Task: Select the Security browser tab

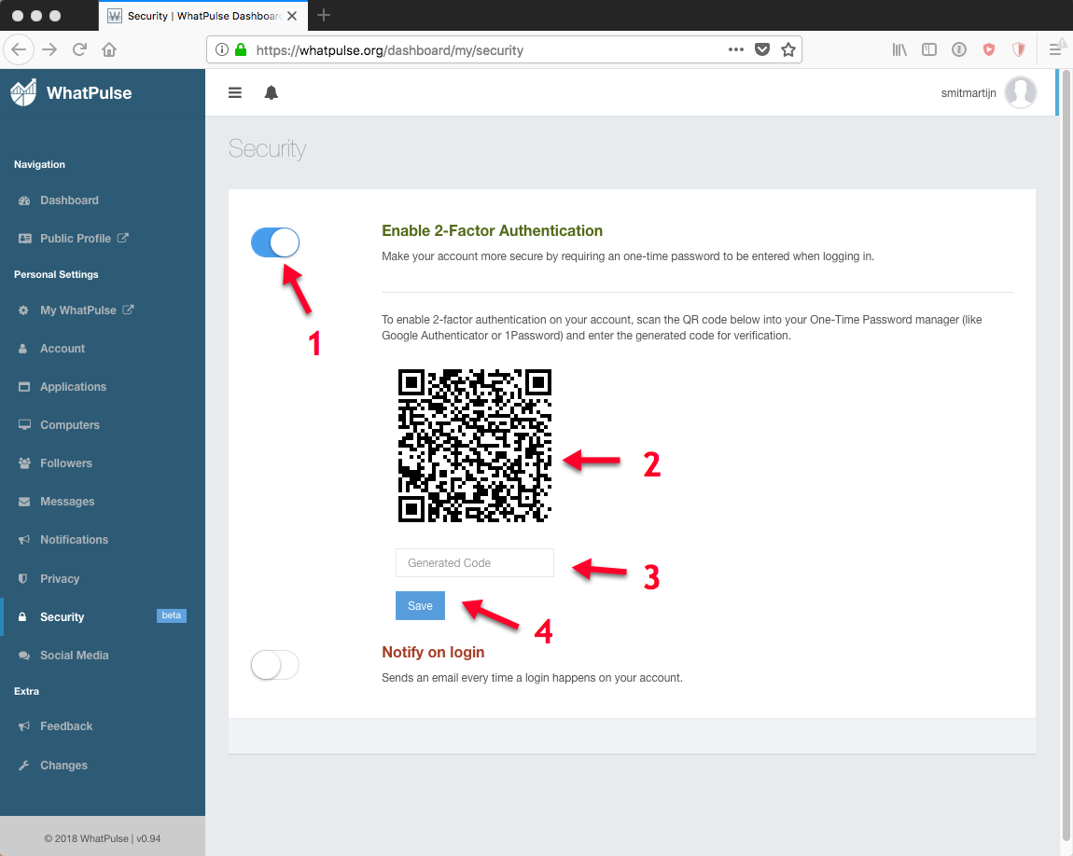Action: [203, 16]
